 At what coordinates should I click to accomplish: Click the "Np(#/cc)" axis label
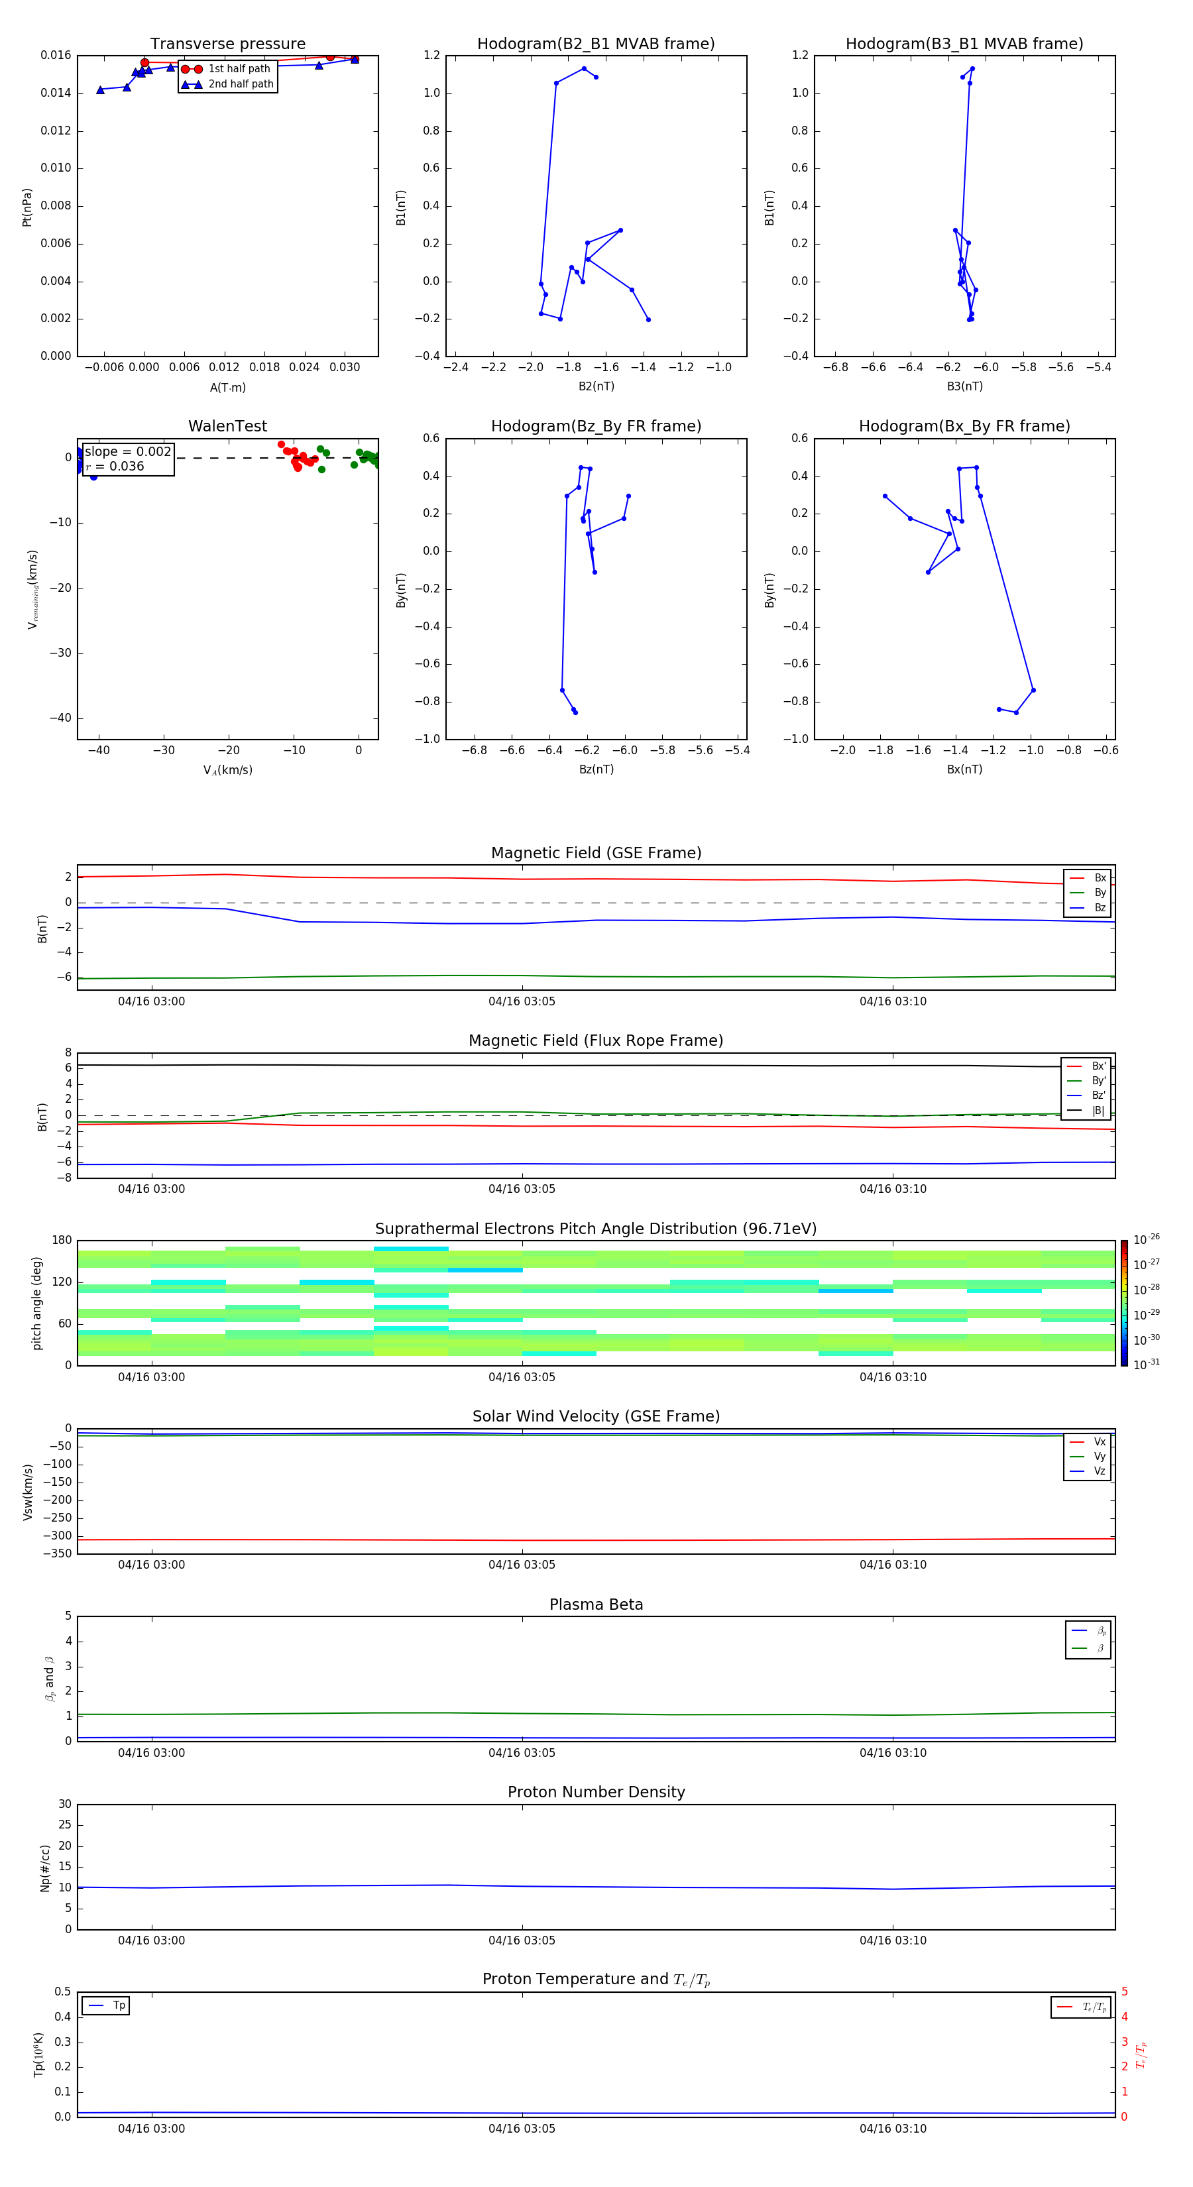pyautogui.click(x=45, y=1868)
